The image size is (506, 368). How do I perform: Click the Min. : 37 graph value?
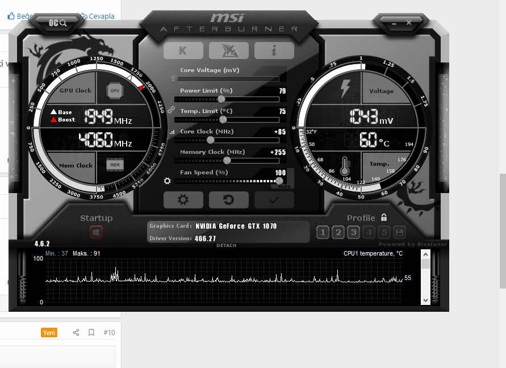click(x=57, y=253)
